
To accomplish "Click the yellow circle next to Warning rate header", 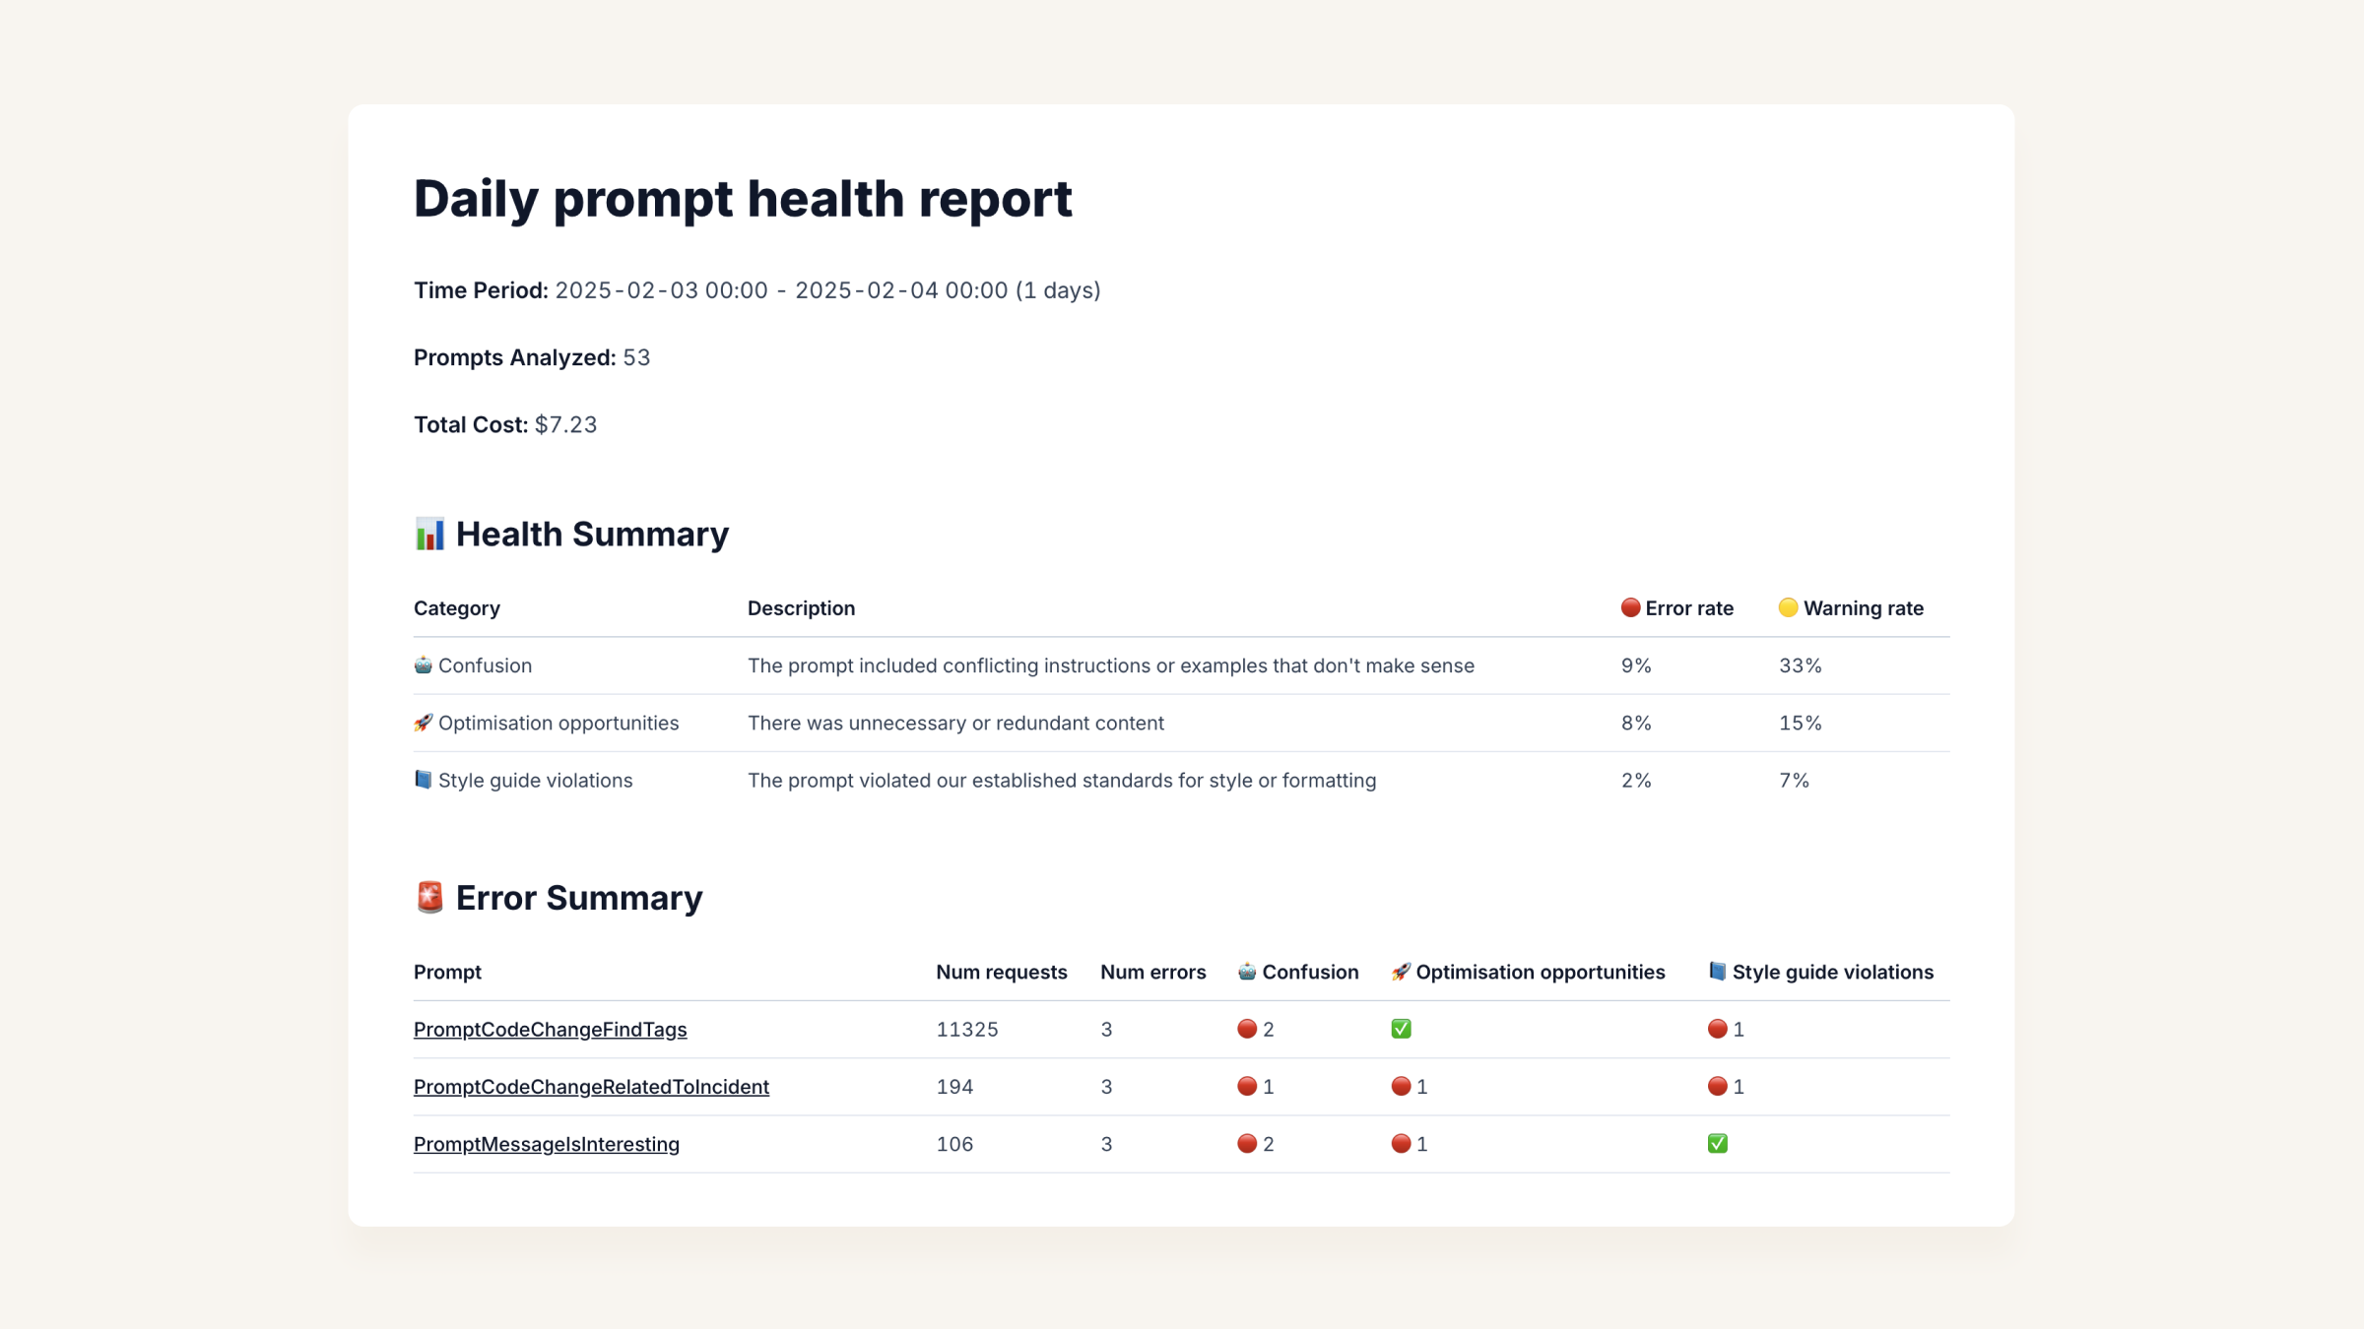I will 1788,607.
